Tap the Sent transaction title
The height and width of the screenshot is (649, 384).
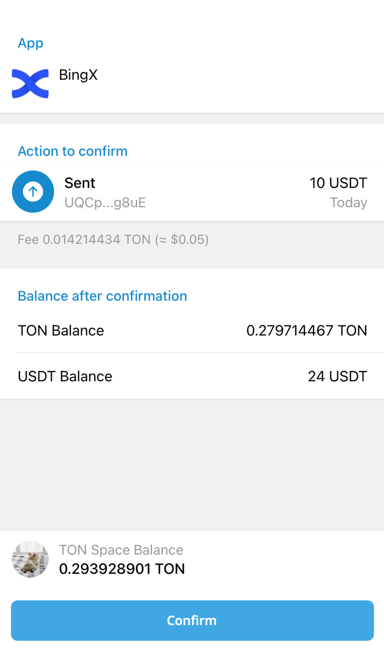click(80, 183)
